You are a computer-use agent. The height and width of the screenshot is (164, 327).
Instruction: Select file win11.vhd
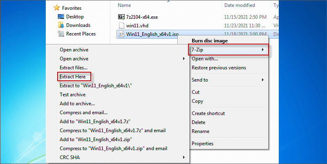coord(137,26)
